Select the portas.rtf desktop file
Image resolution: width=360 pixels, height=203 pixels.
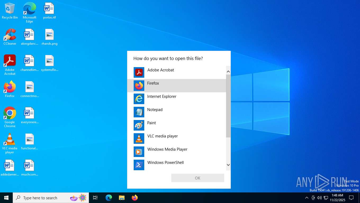[49, 11]
